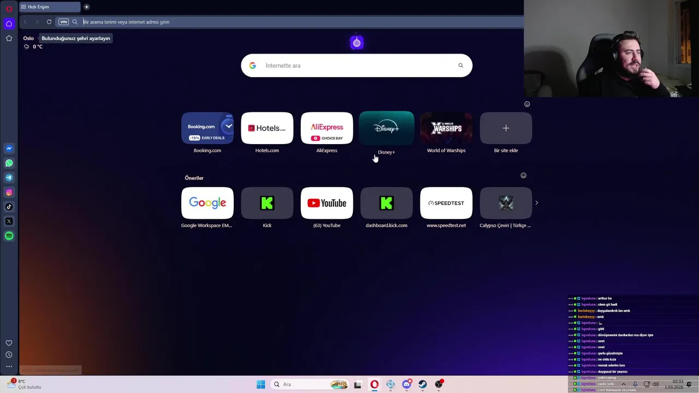The height and width of the screenshot is (393, 699).
Task: Open X (Twitter) in the sidebar
Action: click(x=9, y=221)
